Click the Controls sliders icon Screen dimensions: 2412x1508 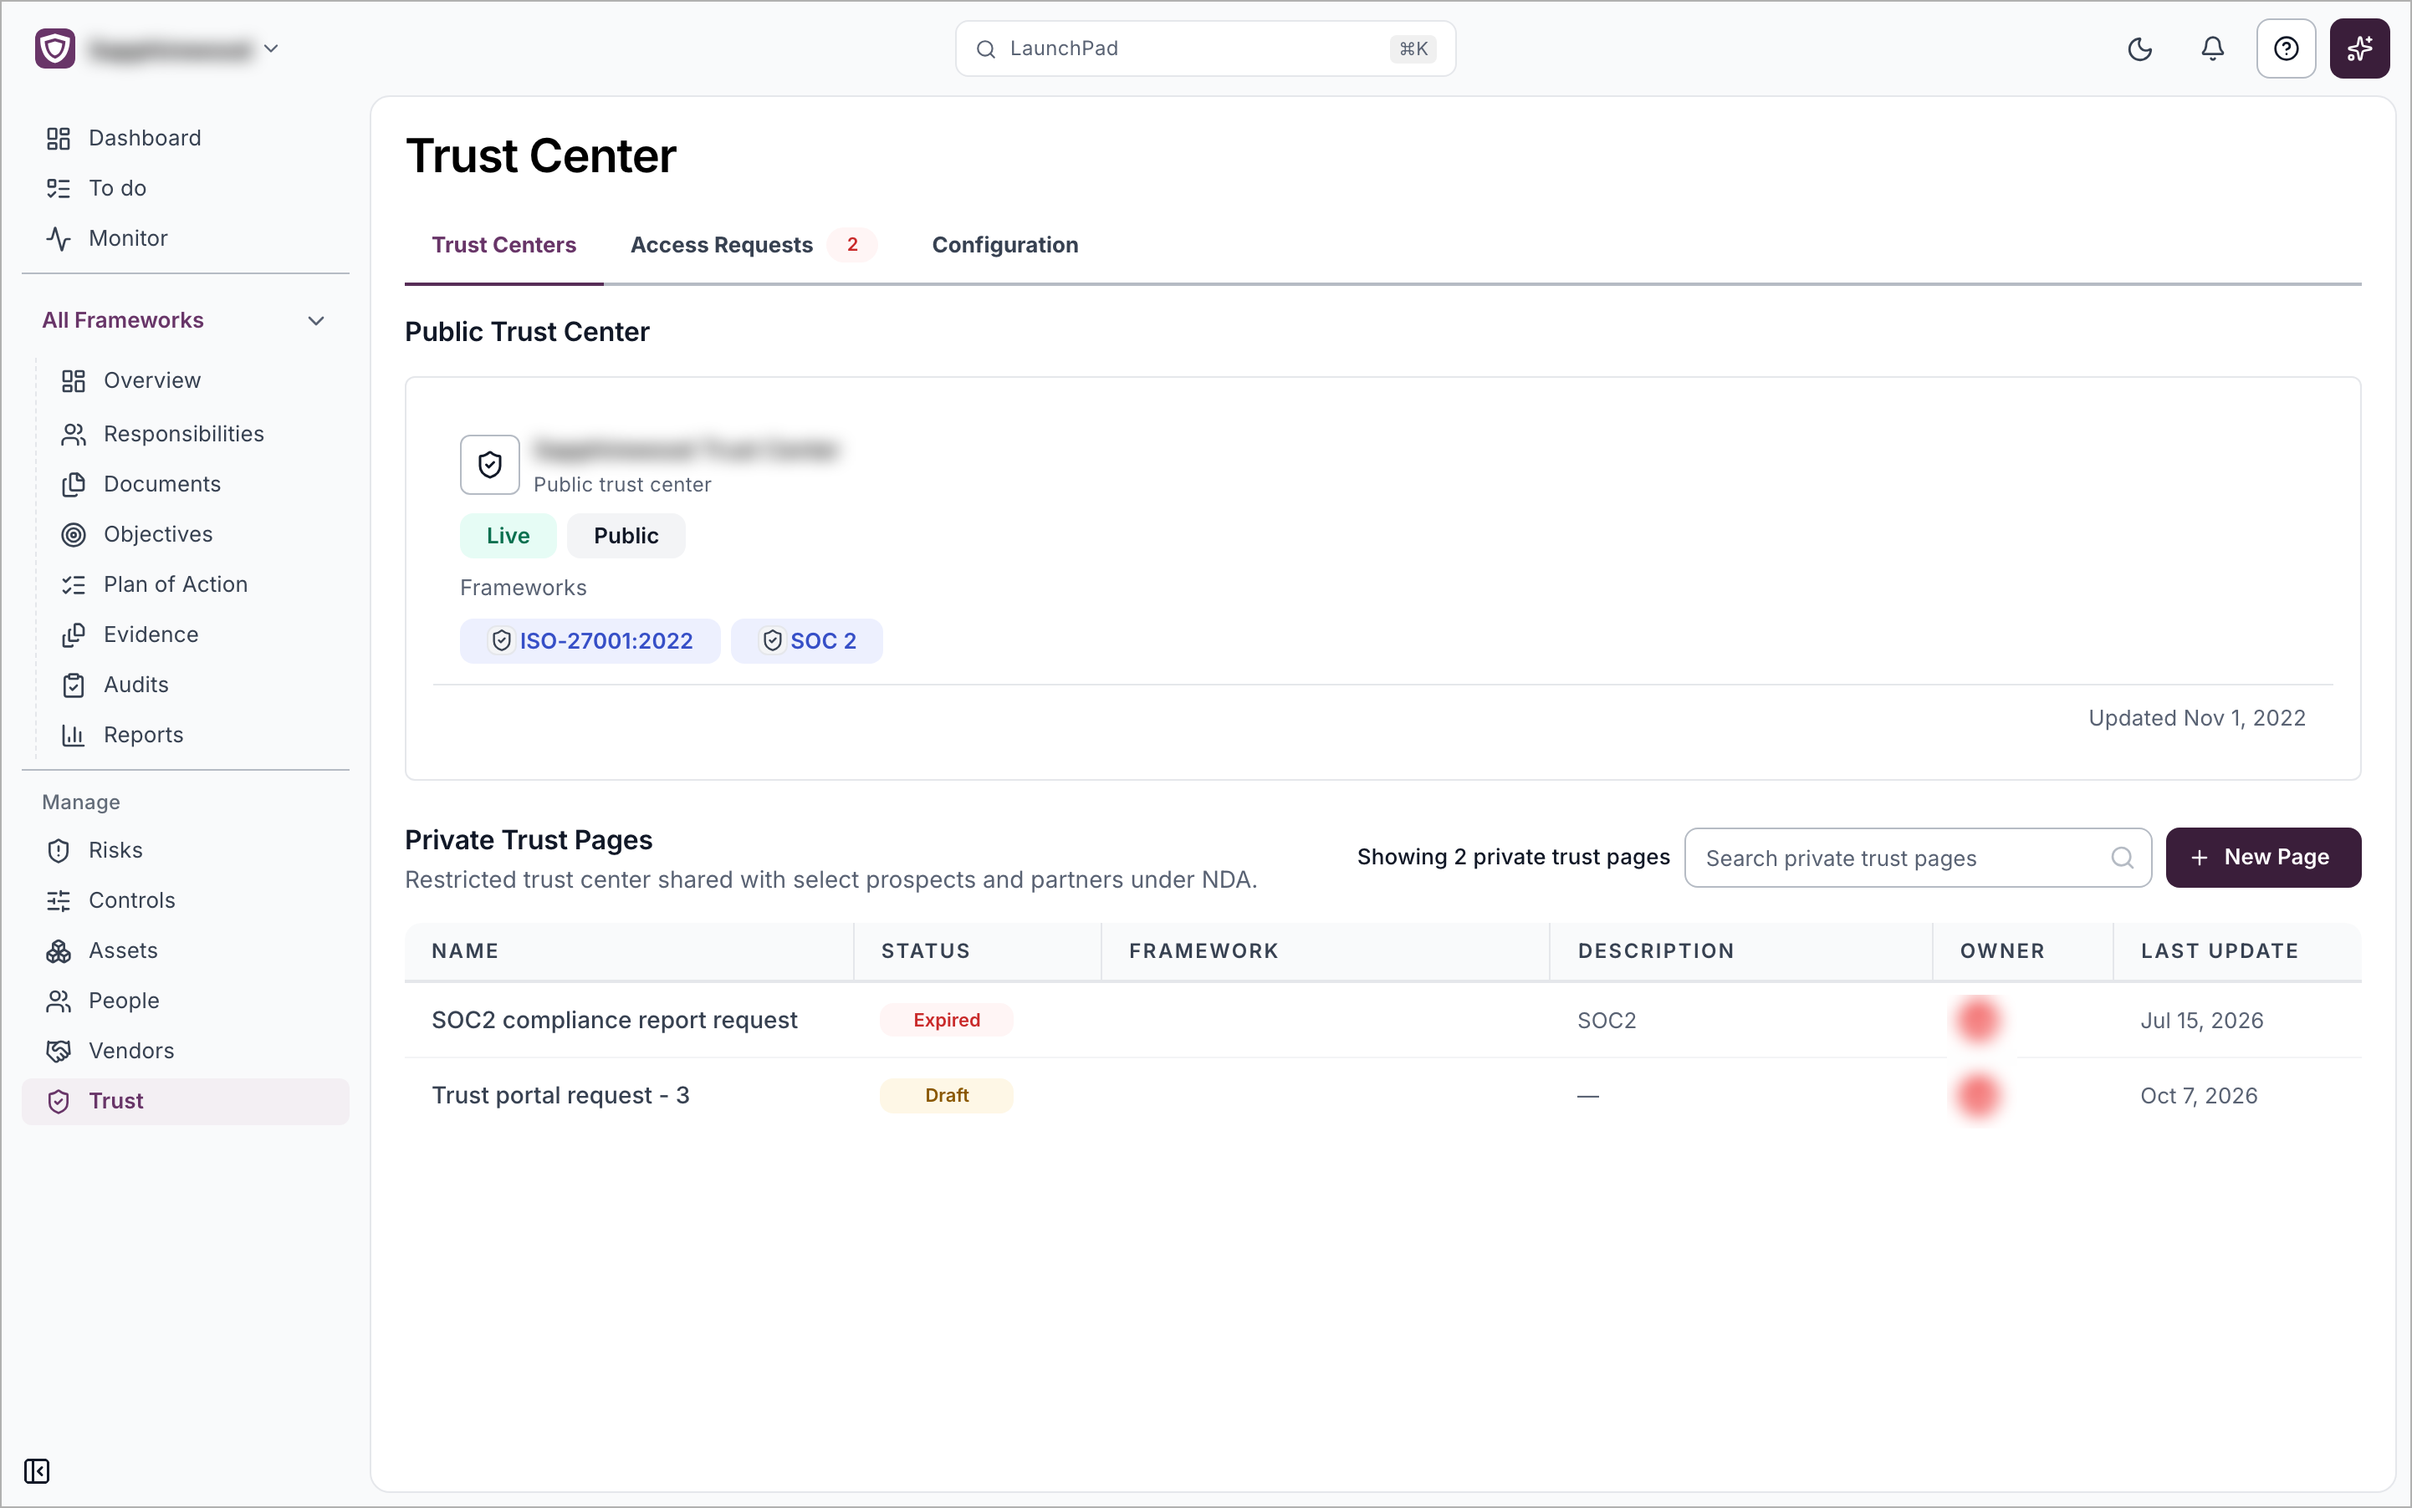[x=59, y=900]
